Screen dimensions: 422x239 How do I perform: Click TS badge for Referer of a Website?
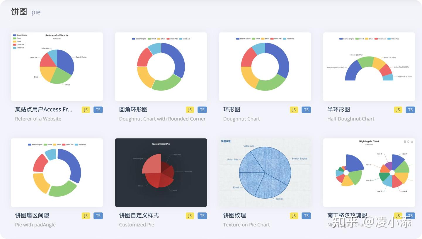point(98,110)
